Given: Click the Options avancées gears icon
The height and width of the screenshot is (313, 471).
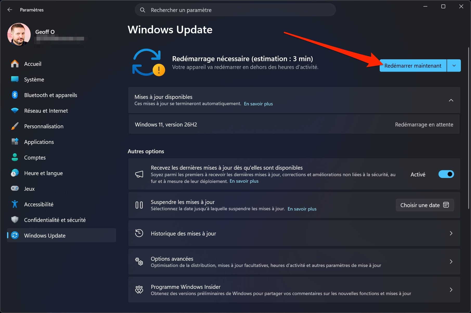Looking at the screenshot, I should pyautogui.click(x=139, y=261).
